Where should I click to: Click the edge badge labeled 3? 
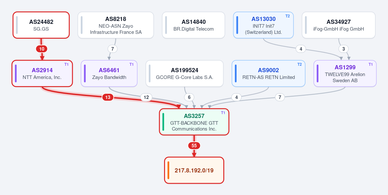coord(343,49)
